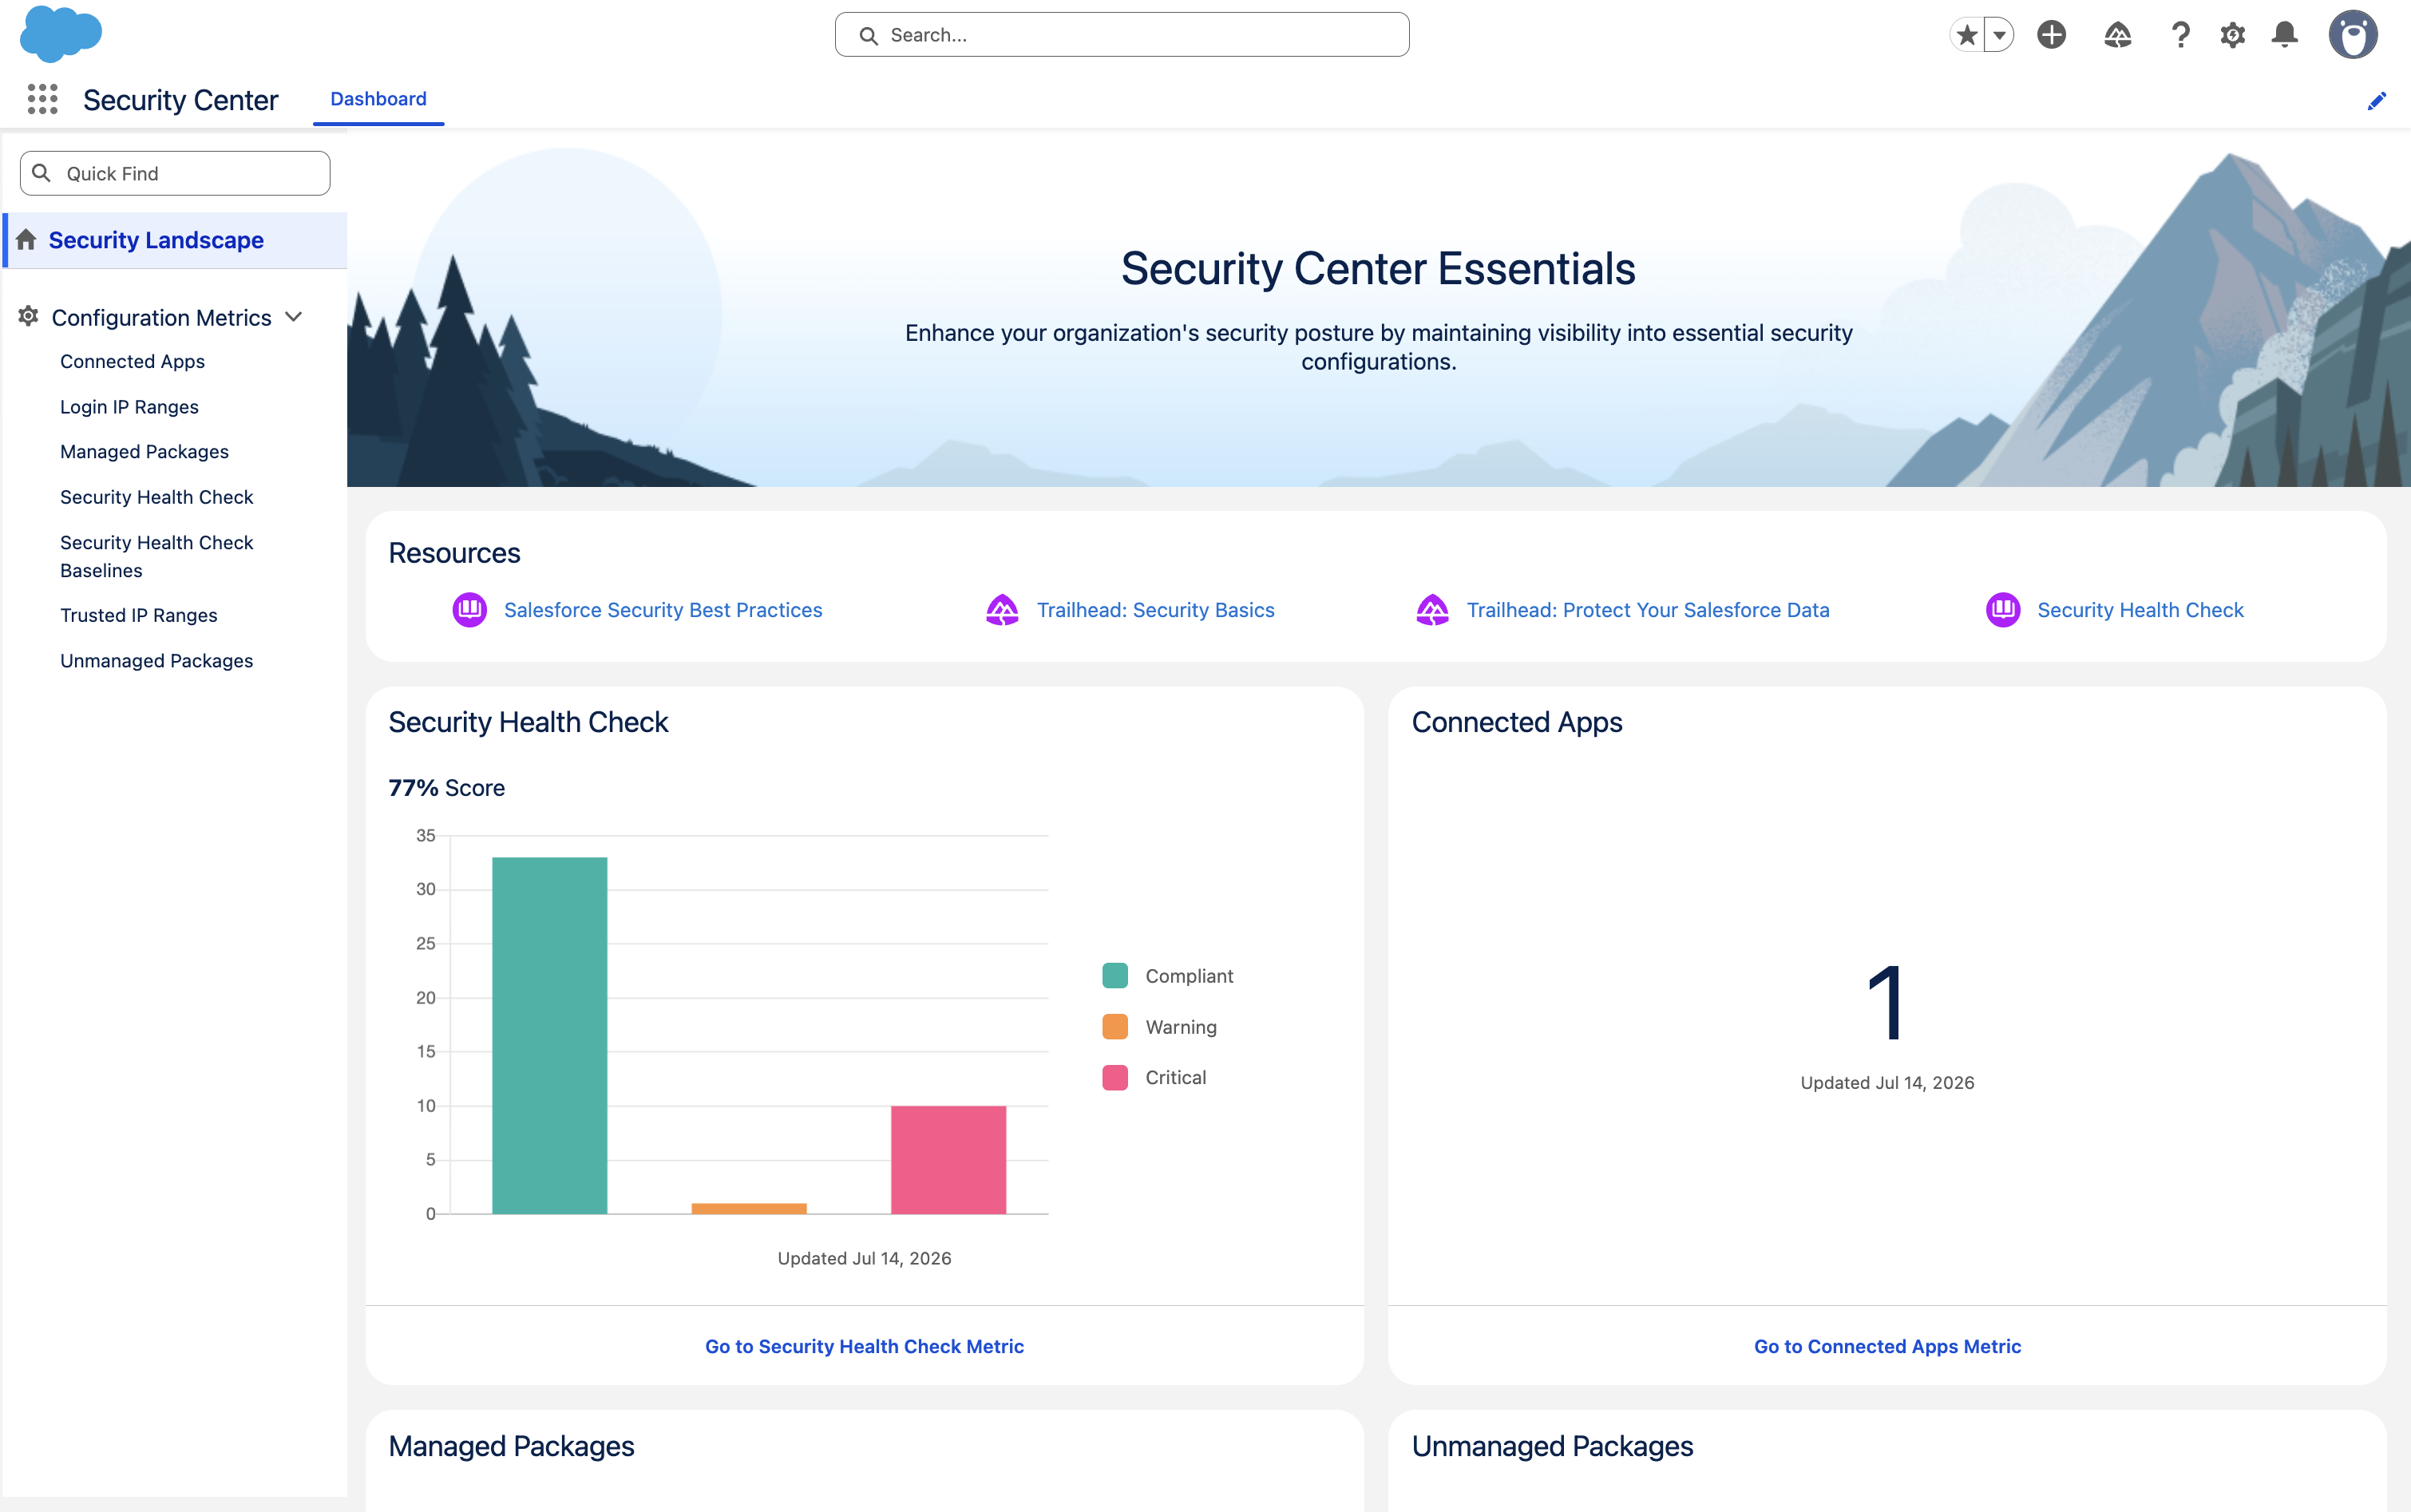Click the magnifier icon in global search
Screen dimensions: 2411x1512
click(868, 36)
